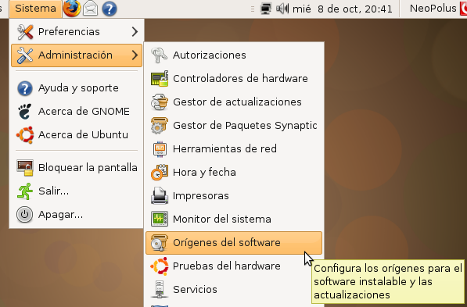Click the Preferencias tools icon
Image resolution: width=467 pixels, height=307 pixels.
click(25, 31)
